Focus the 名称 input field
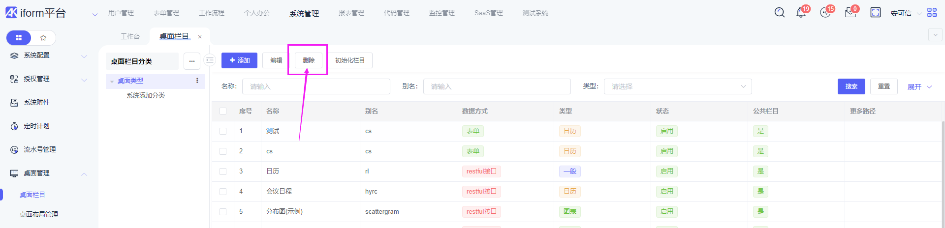Image resolution: width=945 pixels, height=228 pixels. [316, 86]
